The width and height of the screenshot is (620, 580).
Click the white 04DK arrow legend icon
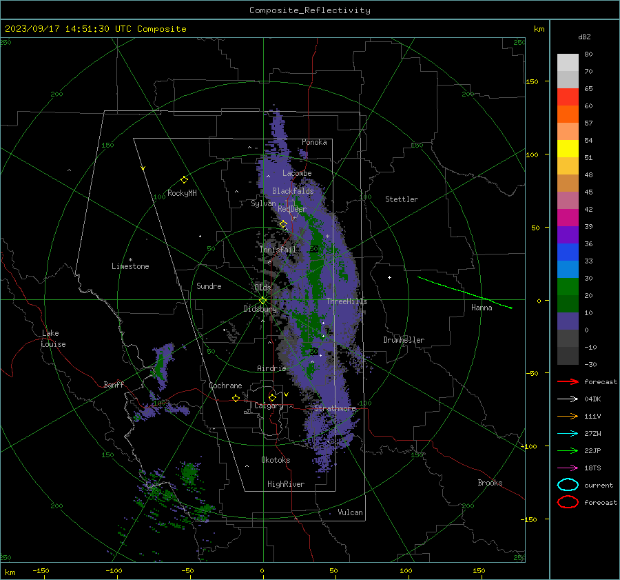pos(568,399)
